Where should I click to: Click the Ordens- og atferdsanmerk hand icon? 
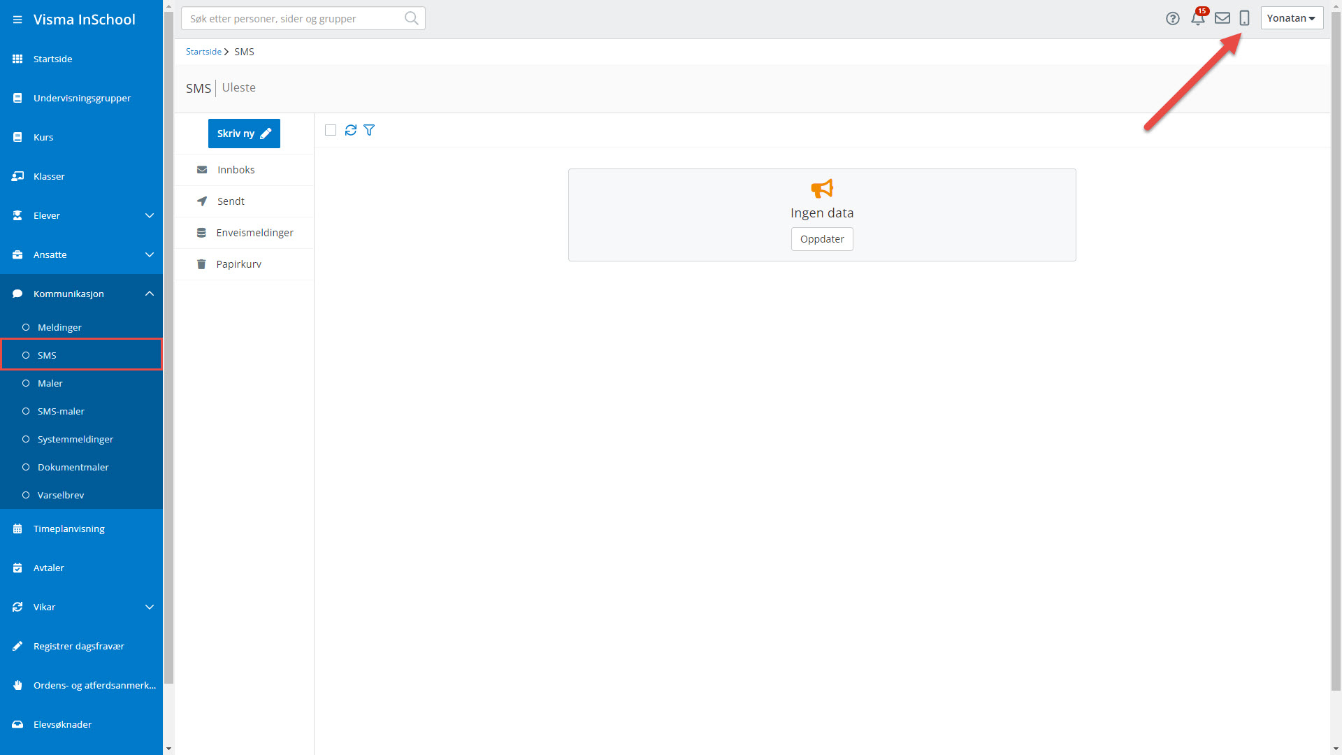(x=17, y=685)
